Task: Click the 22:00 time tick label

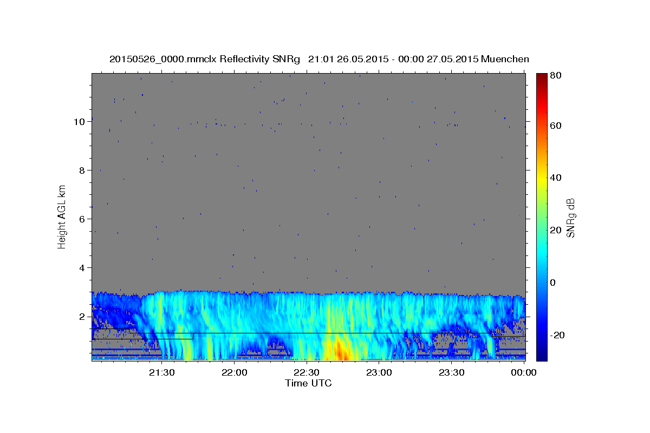Action: [x=234, y=372]
